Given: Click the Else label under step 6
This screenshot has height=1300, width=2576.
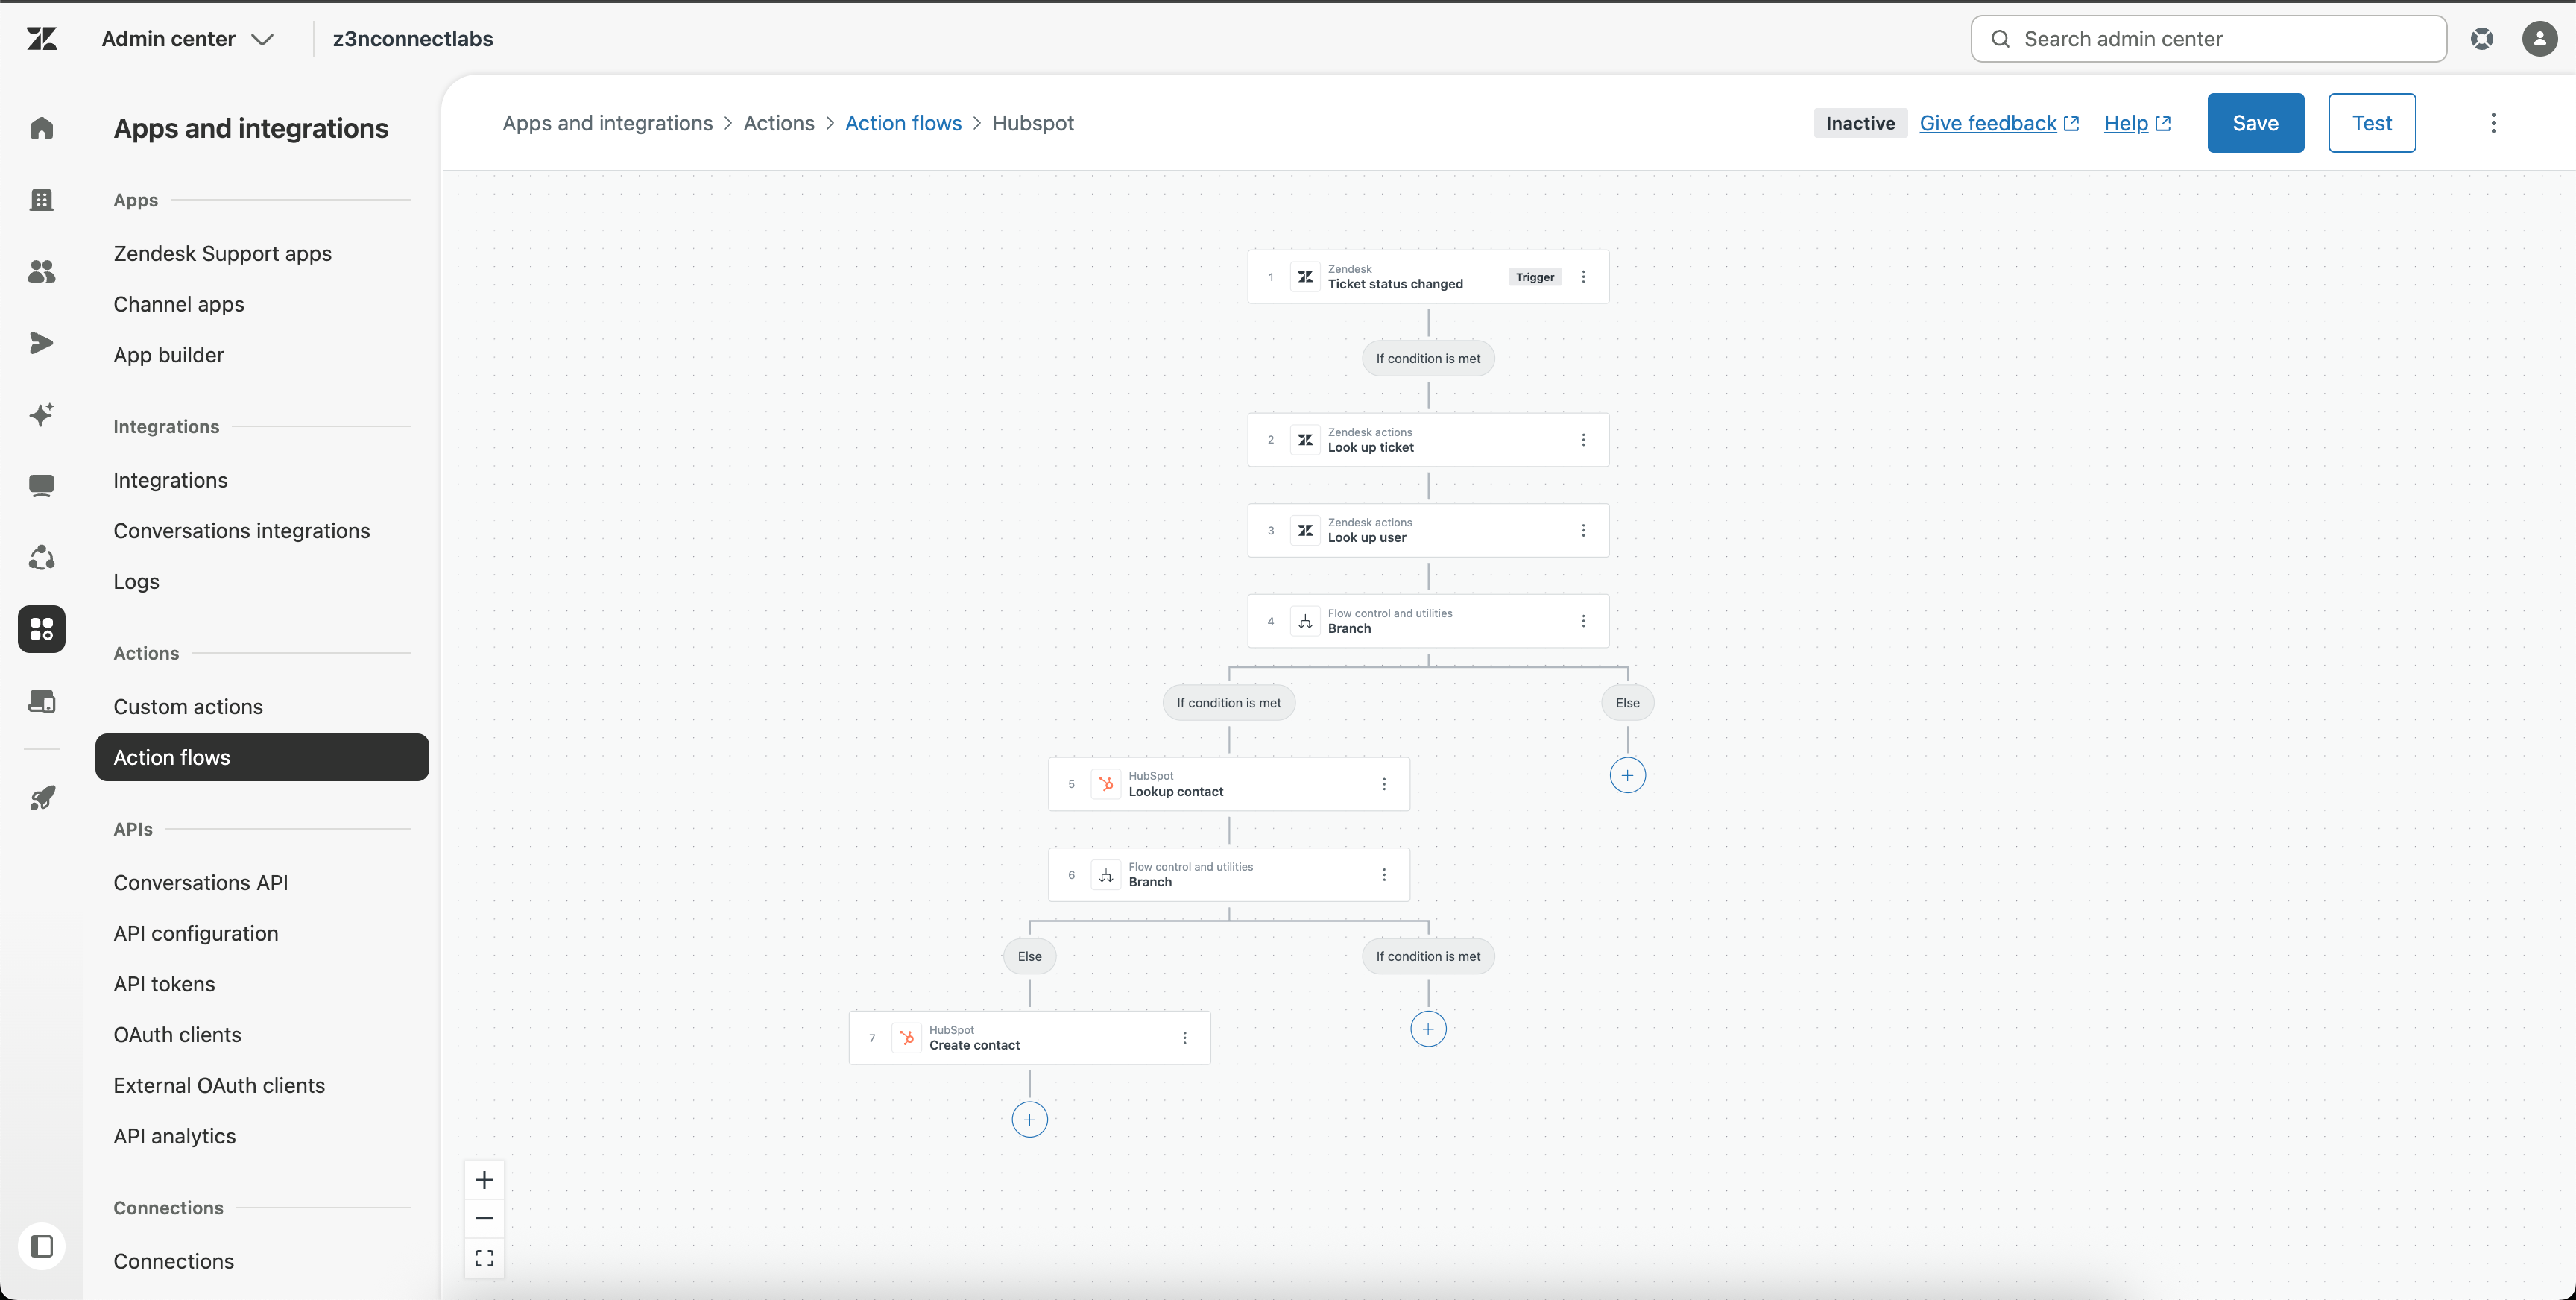Looking at the screenshot, I should (x=1029, y=956).
